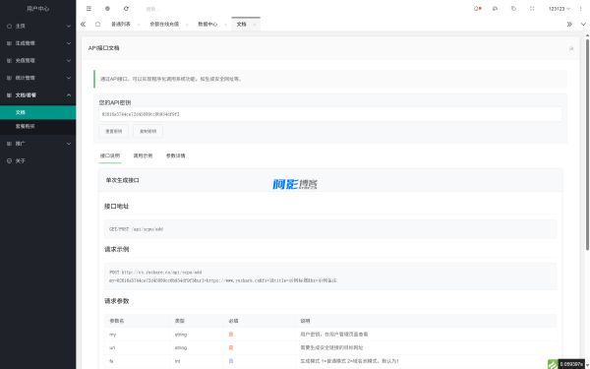Toggle the sidebar collapse hamburger icon
Screen dimensions: 590x369
coord(88,9)
